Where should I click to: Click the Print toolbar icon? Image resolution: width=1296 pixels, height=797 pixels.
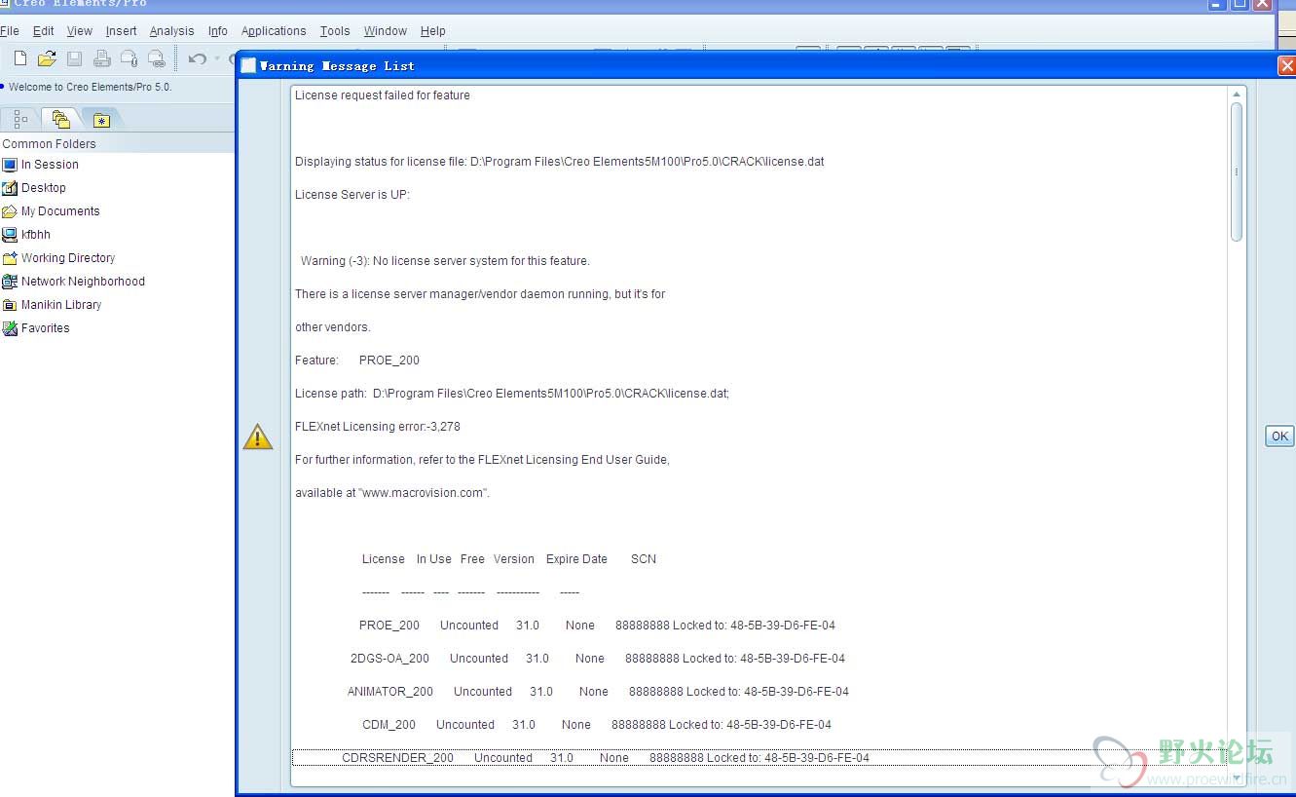(101, 59)
